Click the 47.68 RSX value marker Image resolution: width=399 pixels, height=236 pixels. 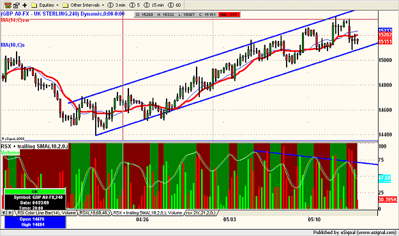(x=384, y=178)
